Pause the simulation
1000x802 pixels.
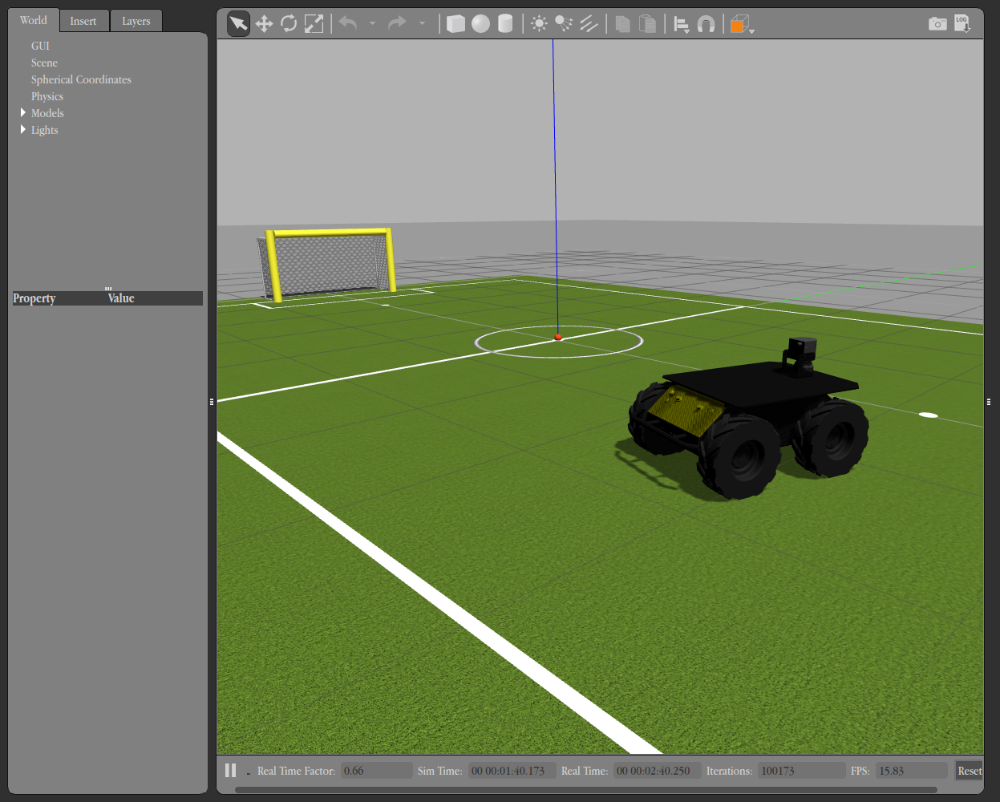pos(231,771)
